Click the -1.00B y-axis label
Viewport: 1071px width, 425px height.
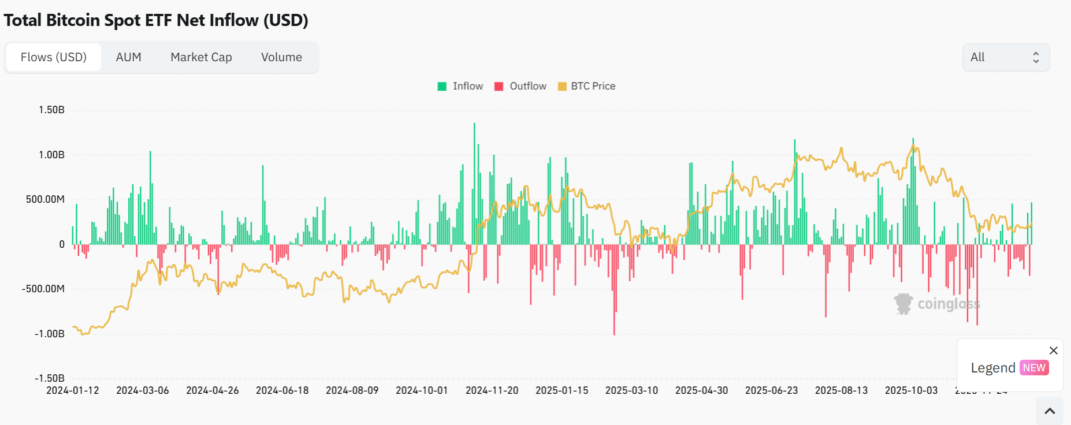50,334
